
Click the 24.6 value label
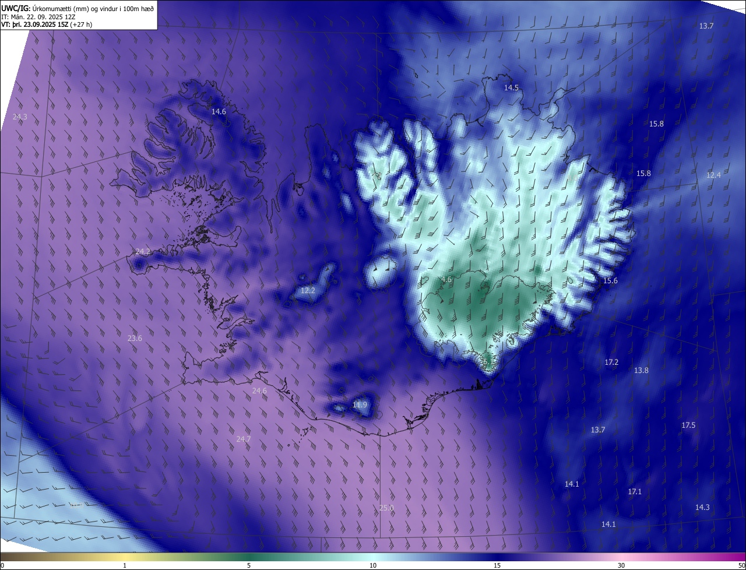click(259, 391)
